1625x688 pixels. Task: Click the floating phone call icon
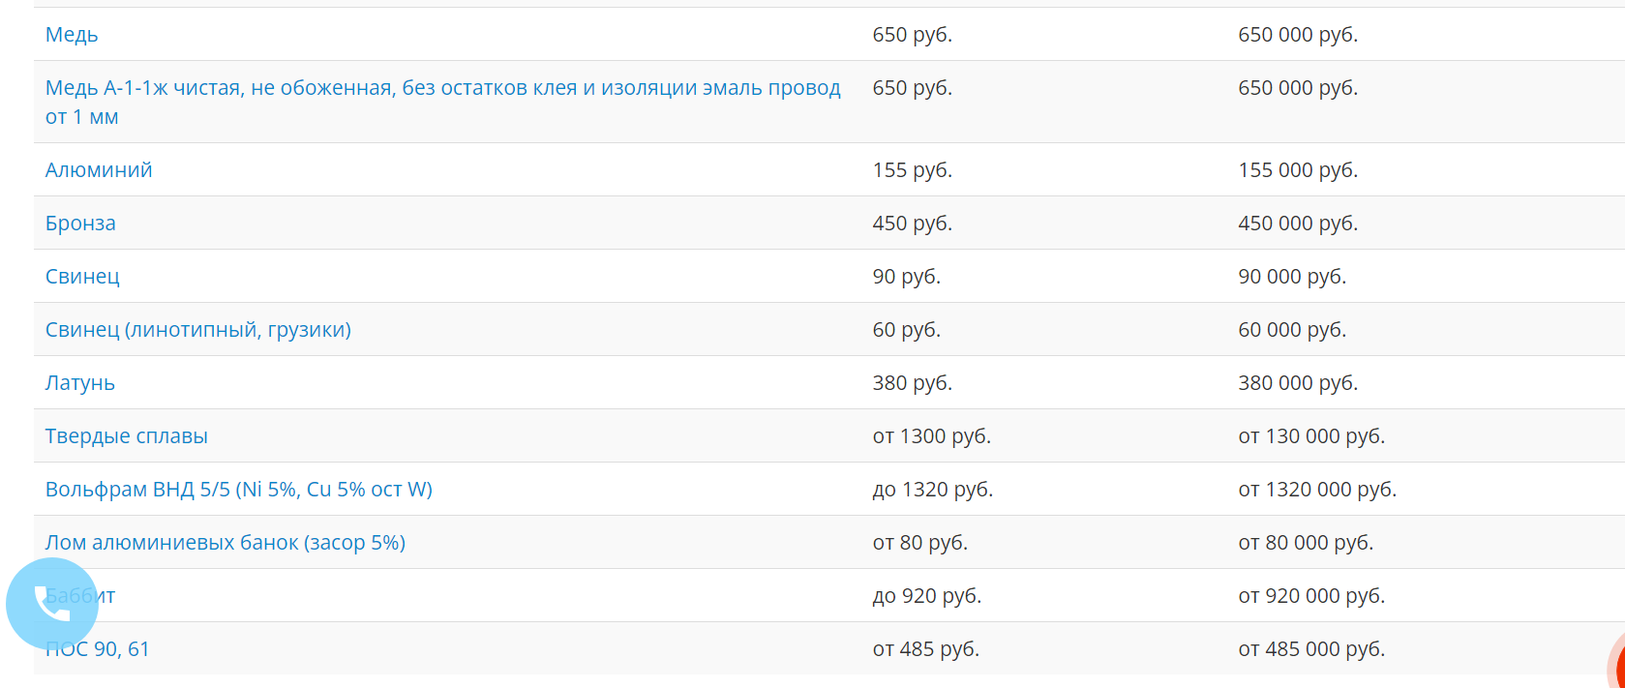coord(51,604)
